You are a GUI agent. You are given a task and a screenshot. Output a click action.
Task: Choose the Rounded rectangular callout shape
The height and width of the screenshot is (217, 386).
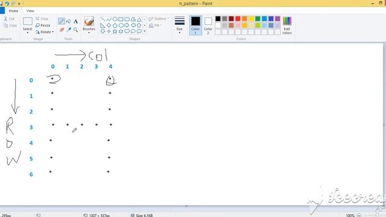click(127, 31)
